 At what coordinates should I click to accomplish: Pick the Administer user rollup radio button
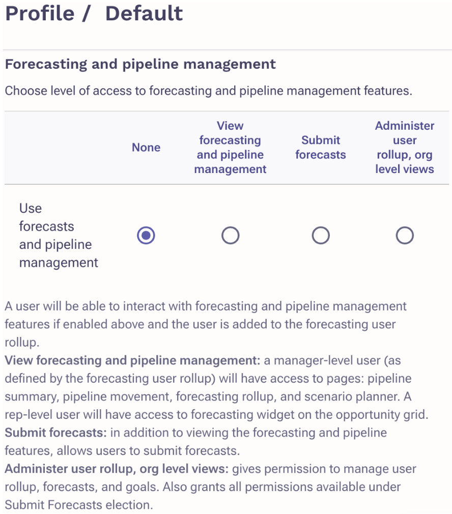[405, 236]
